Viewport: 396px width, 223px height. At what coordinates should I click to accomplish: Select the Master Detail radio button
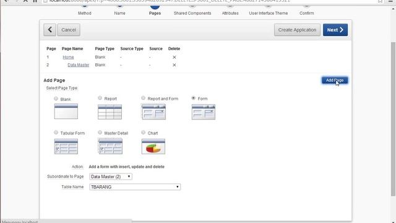[100, 132]
